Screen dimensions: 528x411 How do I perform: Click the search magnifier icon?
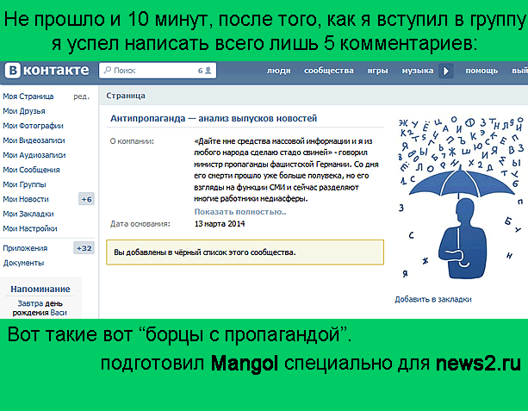(x=108, y=70)
